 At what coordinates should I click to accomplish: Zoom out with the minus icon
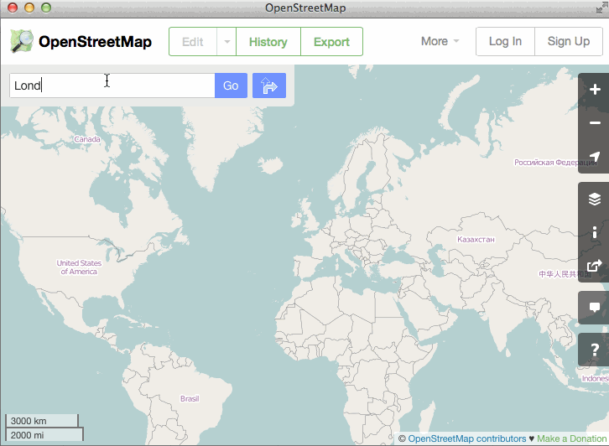pos(595,123)
